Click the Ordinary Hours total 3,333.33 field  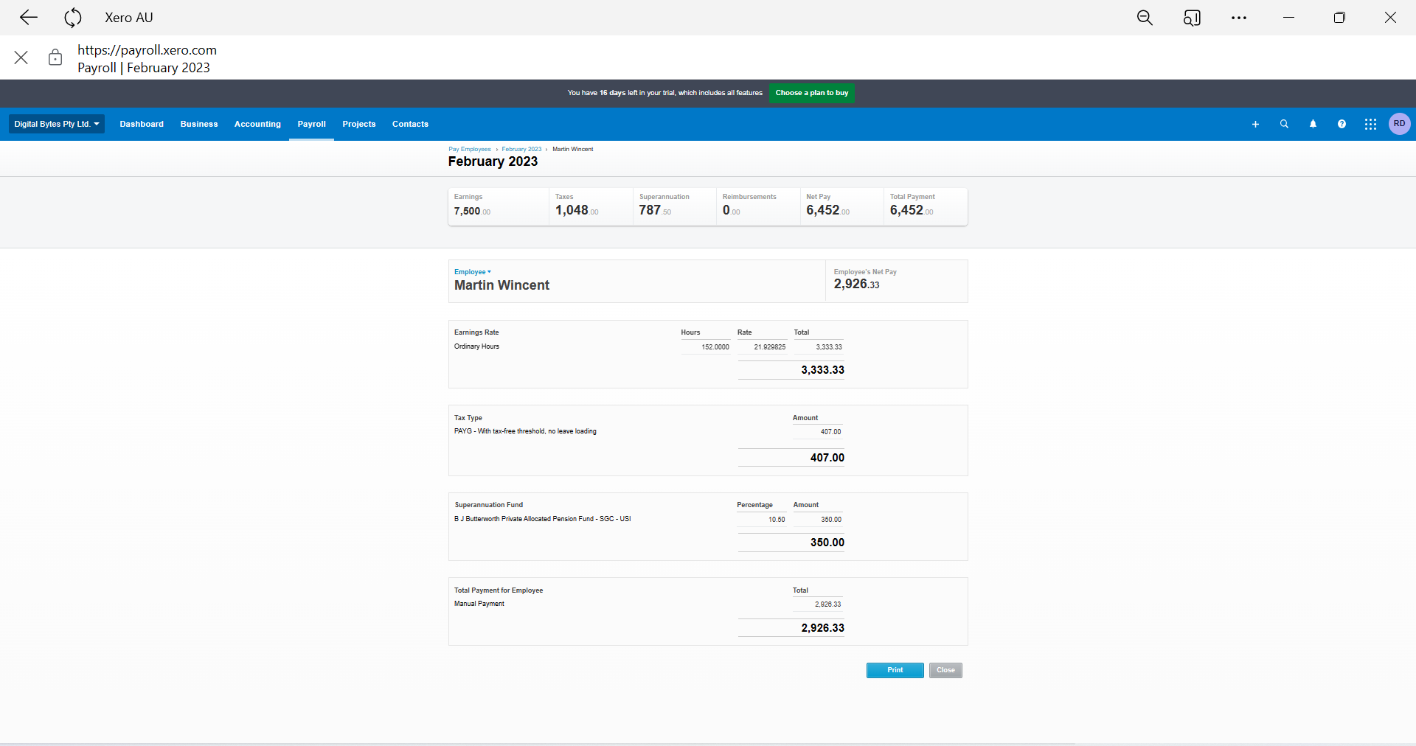pos(818,346)
